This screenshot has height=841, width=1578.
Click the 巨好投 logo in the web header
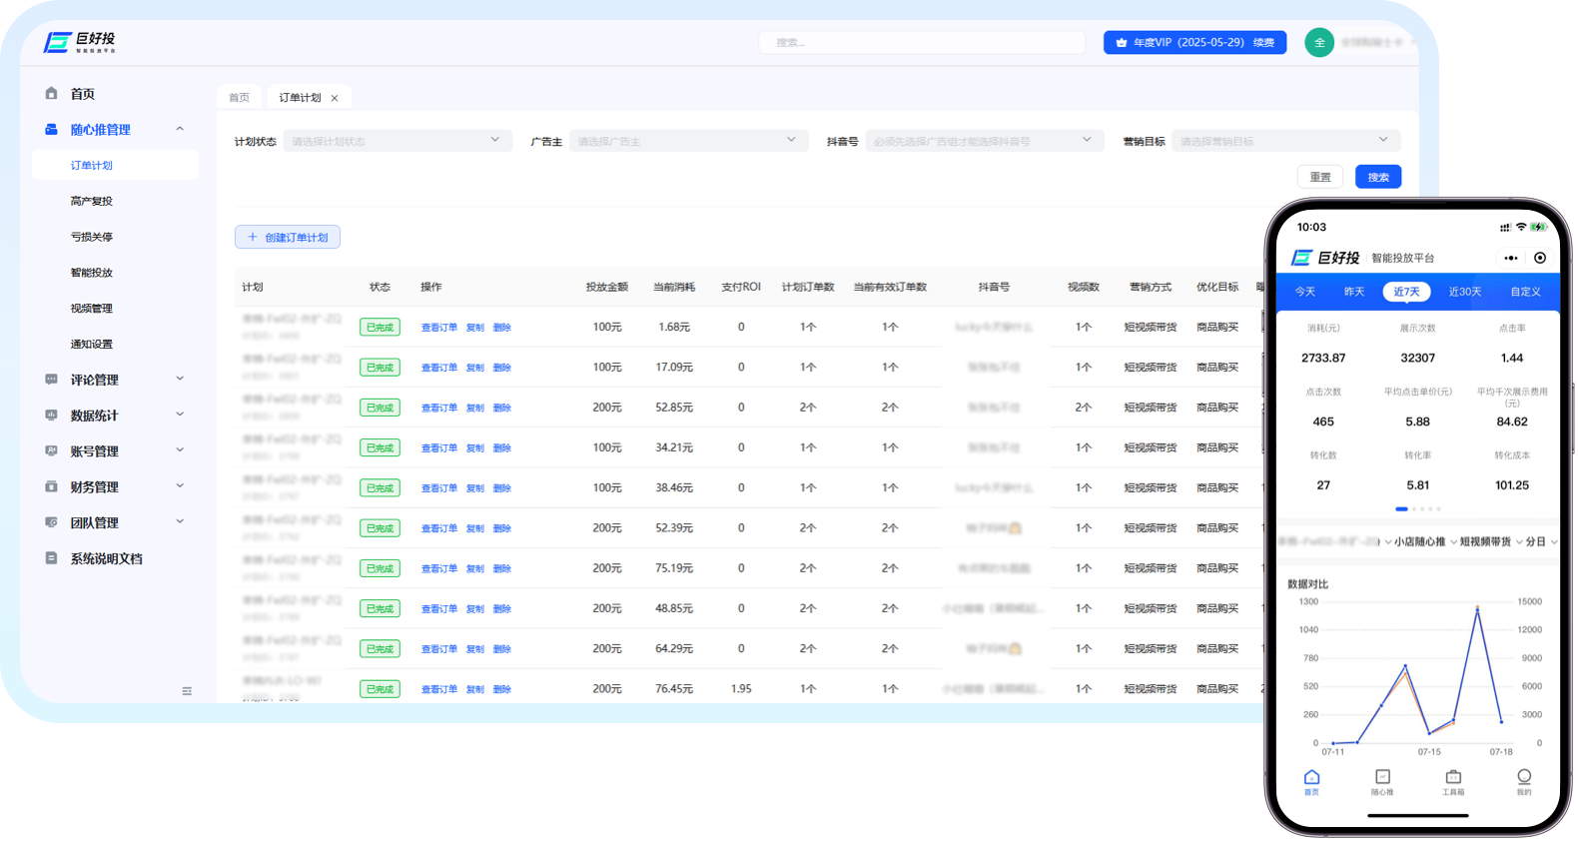(x=80, y=42)
